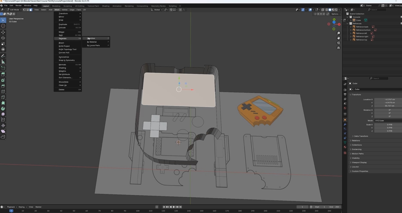Screen dimensions: 402x213
Task: Switch to perspective/orthographic grid icon
Action: [x=339, y=48]
